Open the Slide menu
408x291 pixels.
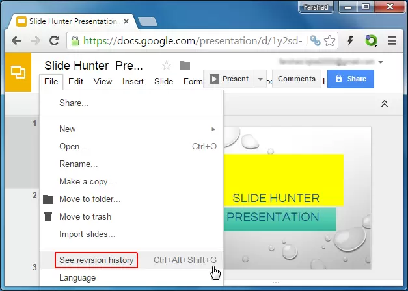pos(164,81)
